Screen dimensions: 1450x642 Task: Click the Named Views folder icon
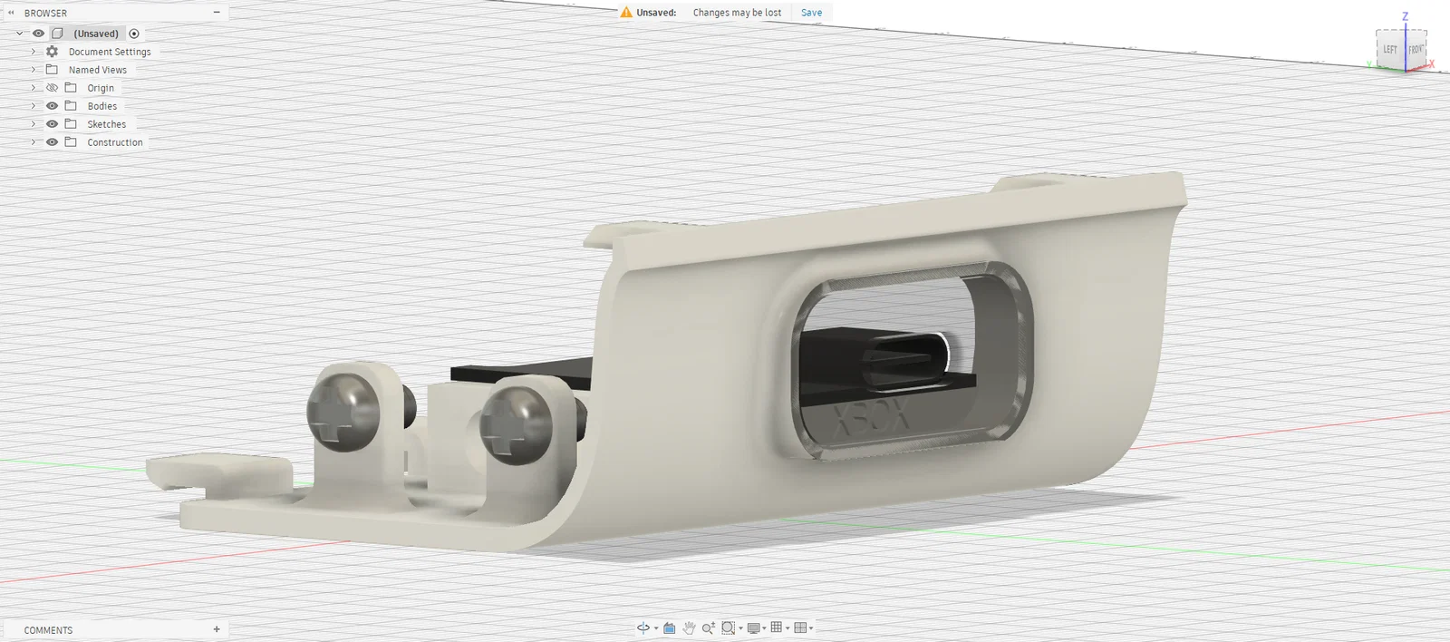click(52, 70)
